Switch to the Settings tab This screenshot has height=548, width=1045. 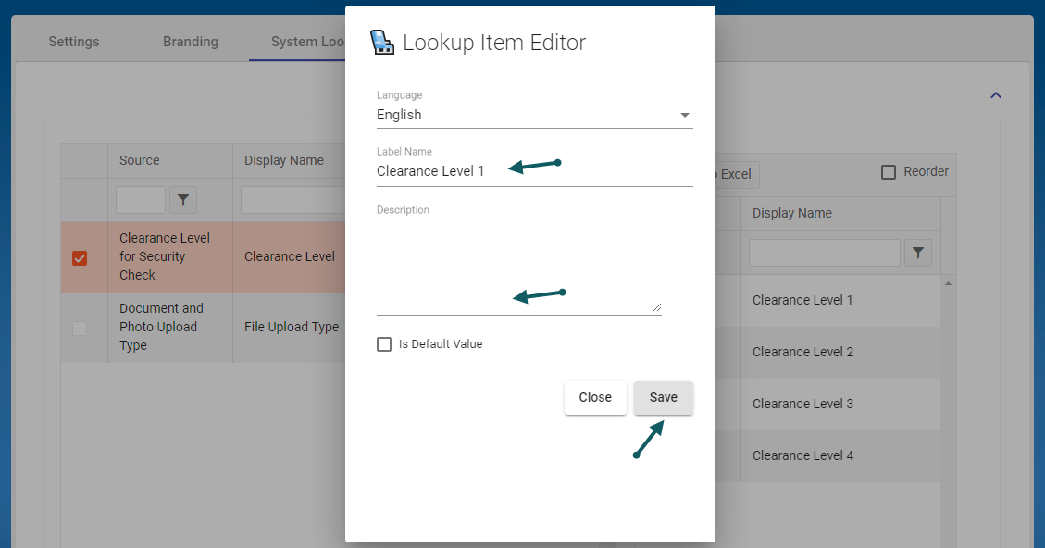coord(74,42)
